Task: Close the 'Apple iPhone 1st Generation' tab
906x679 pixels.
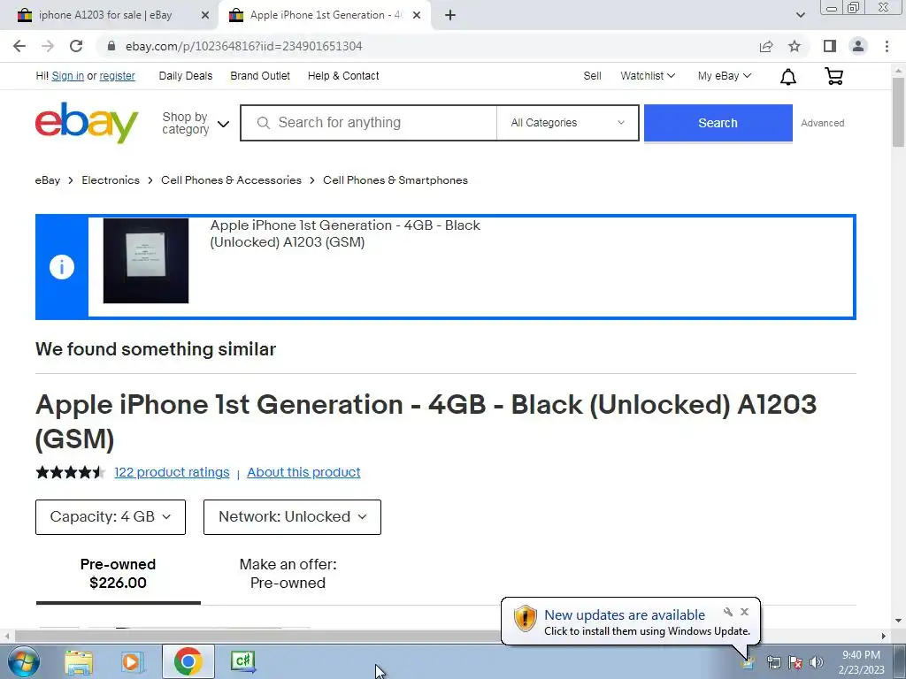Action: tap(417, 16)
